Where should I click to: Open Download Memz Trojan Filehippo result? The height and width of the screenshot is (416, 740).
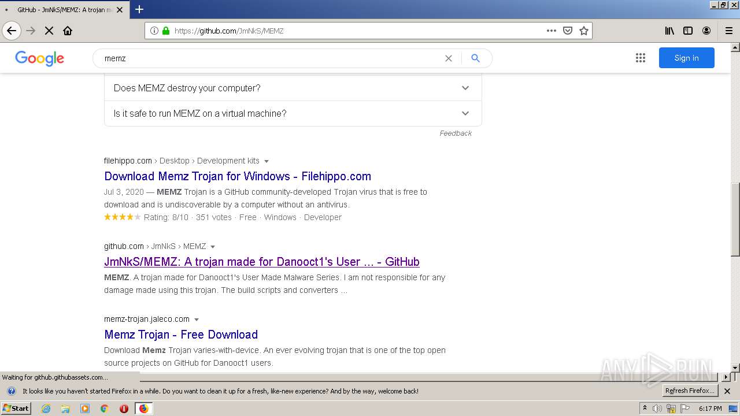238,176
